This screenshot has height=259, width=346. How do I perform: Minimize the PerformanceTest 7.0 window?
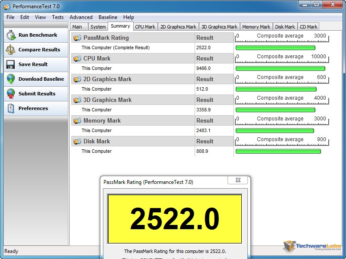(x=305, y=4)
